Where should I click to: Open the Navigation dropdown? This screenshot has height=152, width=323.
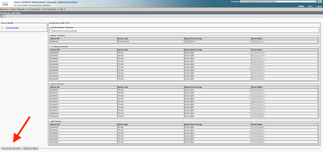click(278, 1)
